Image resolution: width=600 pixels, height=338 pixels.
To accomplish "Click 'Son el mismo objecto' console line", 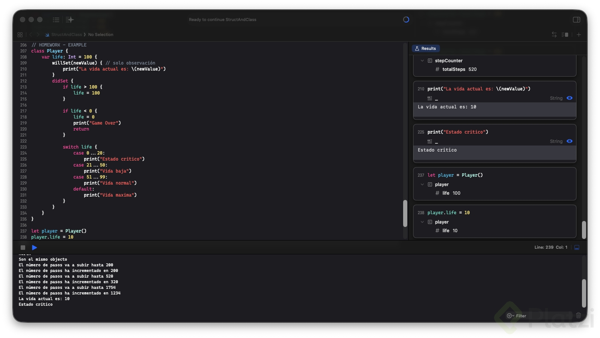I will point(43,259).
